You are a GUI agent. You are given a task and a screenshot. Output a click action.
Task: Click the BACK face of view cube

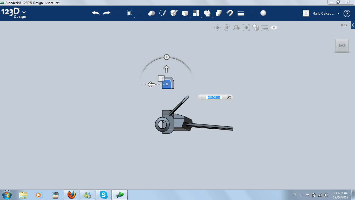342,45
